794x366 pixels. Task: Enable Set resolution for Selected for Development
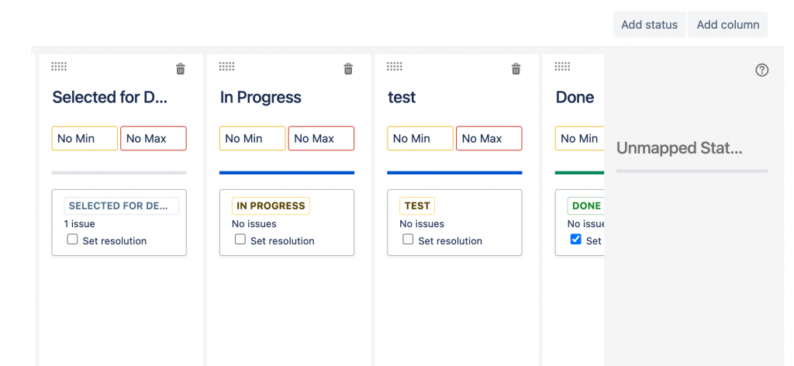pos(73,240)
